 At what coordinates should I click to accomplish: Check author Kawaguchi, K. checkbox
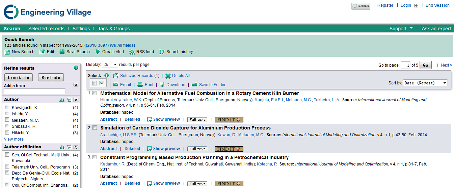click(x=7, y=107)
